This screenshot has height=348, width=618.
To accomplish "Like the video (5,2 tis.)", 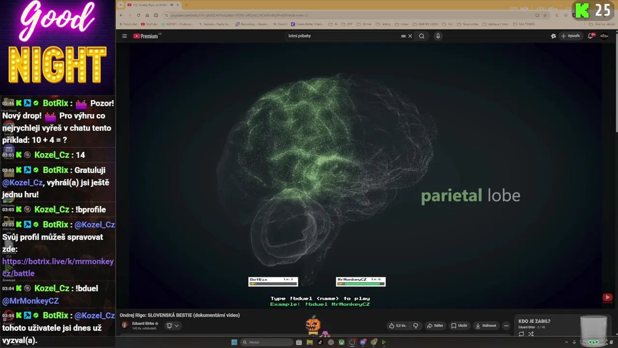I will (397, 326).
